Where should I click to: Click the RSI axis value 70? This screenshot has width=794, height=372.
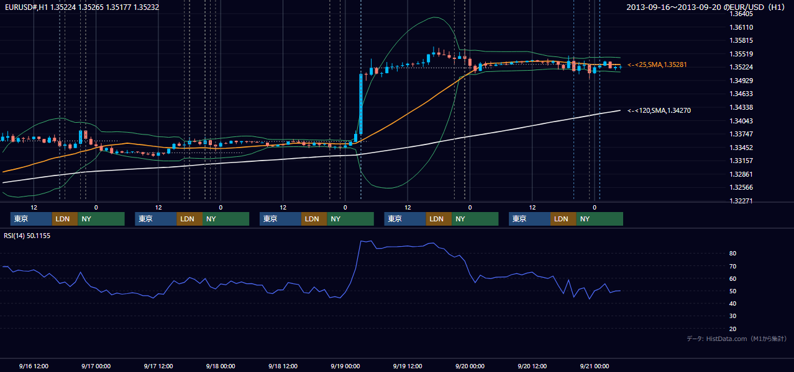pos(732,266)
